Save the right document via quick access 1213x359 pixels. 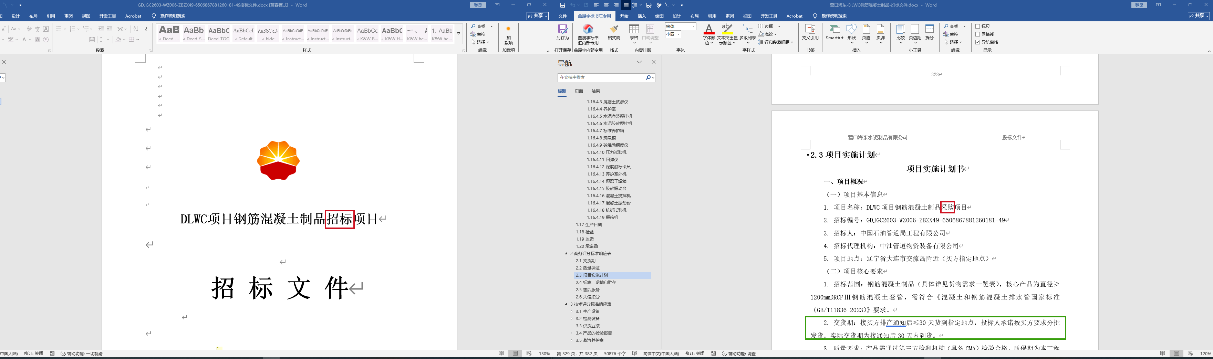pos(562,5)
